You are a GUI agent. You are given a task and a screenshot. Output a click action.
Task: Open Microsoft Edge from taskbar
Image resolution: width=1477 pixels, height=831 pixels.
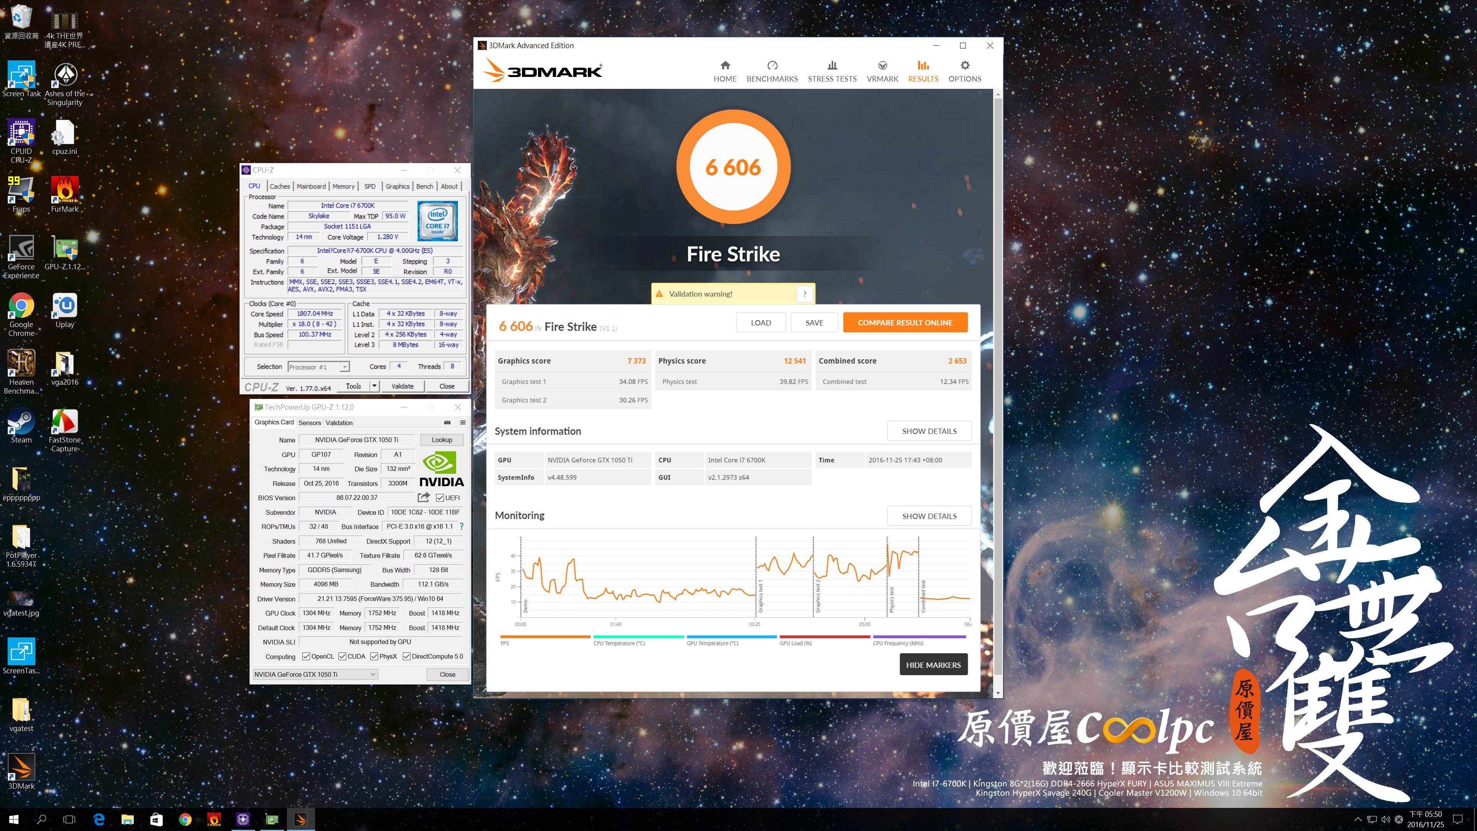(x=98, y=819)
